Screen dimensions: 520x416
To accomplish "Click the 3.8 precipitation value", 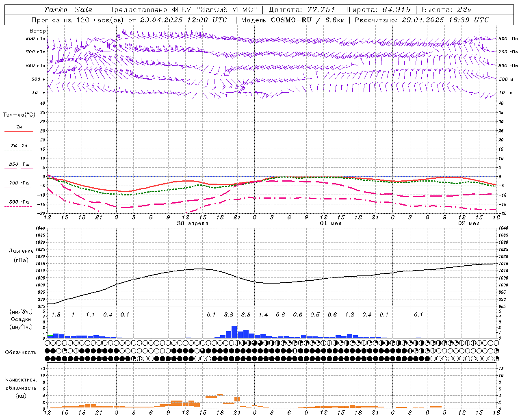I will [229, 314].
